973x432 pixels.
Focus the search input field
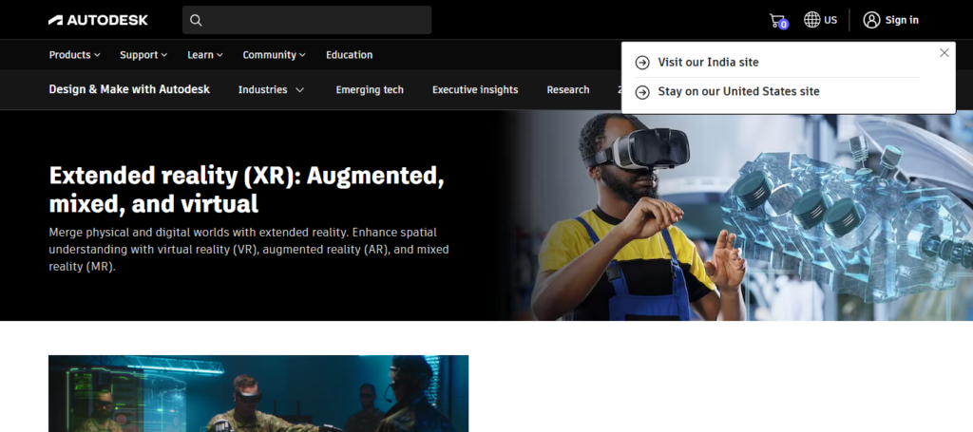coord(307,20)
